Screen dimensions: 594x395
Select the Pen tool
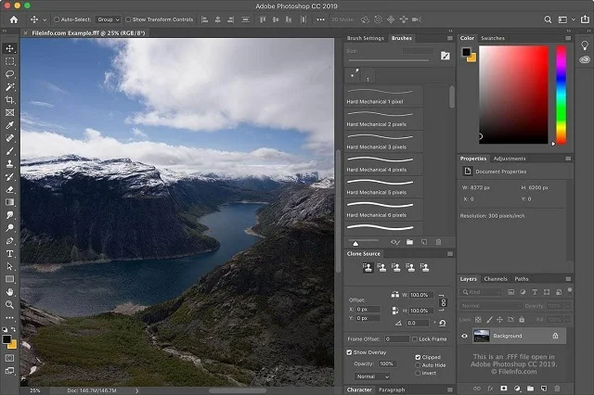click(9, 241)
